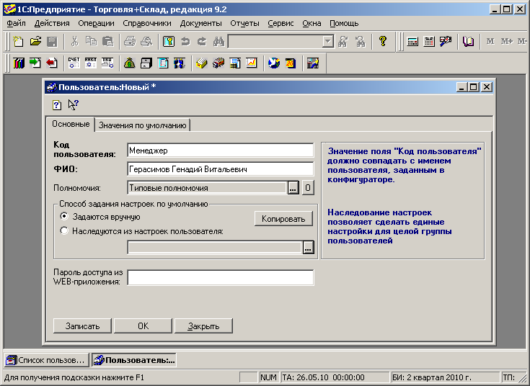
Task: Click the M+ memory button
Action: point(507,42)
